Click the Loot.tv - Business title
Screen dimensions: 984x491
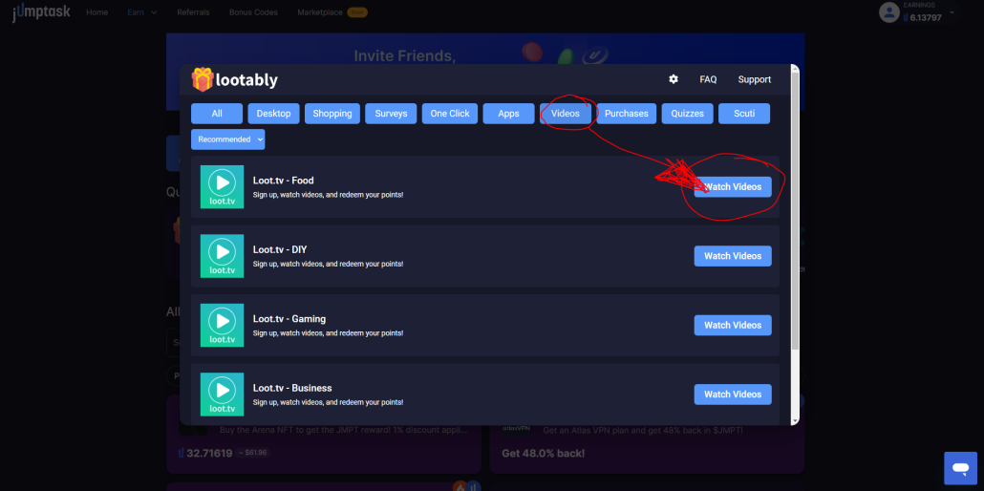(292, 388)
